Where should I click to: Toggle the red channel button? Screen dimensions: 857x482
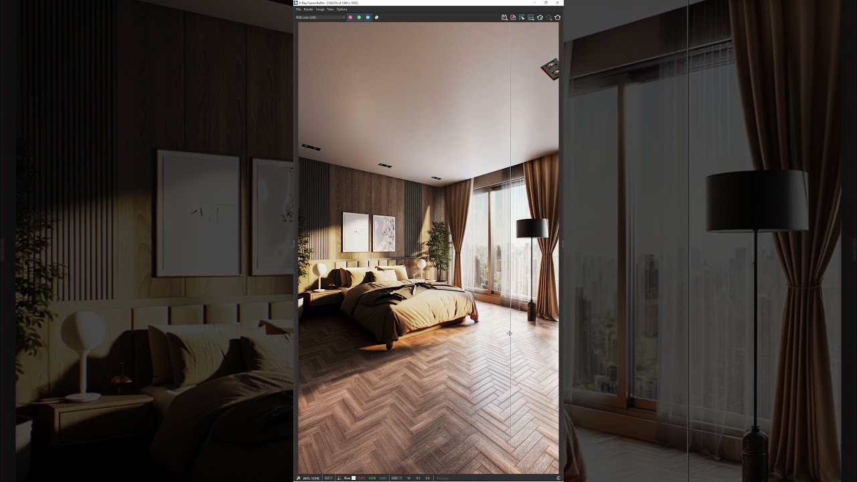click(350, 17)
